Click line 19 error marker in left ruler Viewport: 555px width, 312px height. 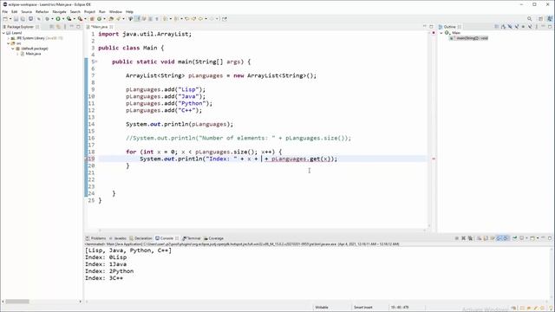click(x=87, y=159)
